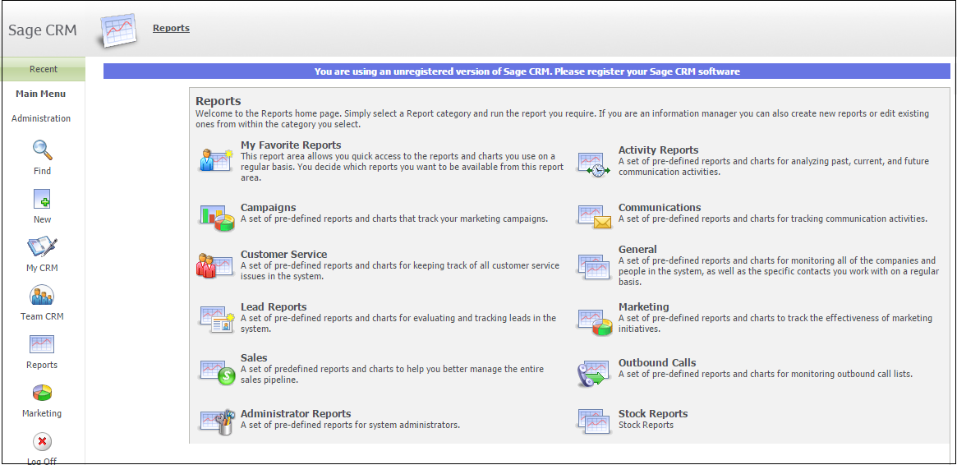
Task: Select Reports label in left sidebar
Action: coord(42,365)
